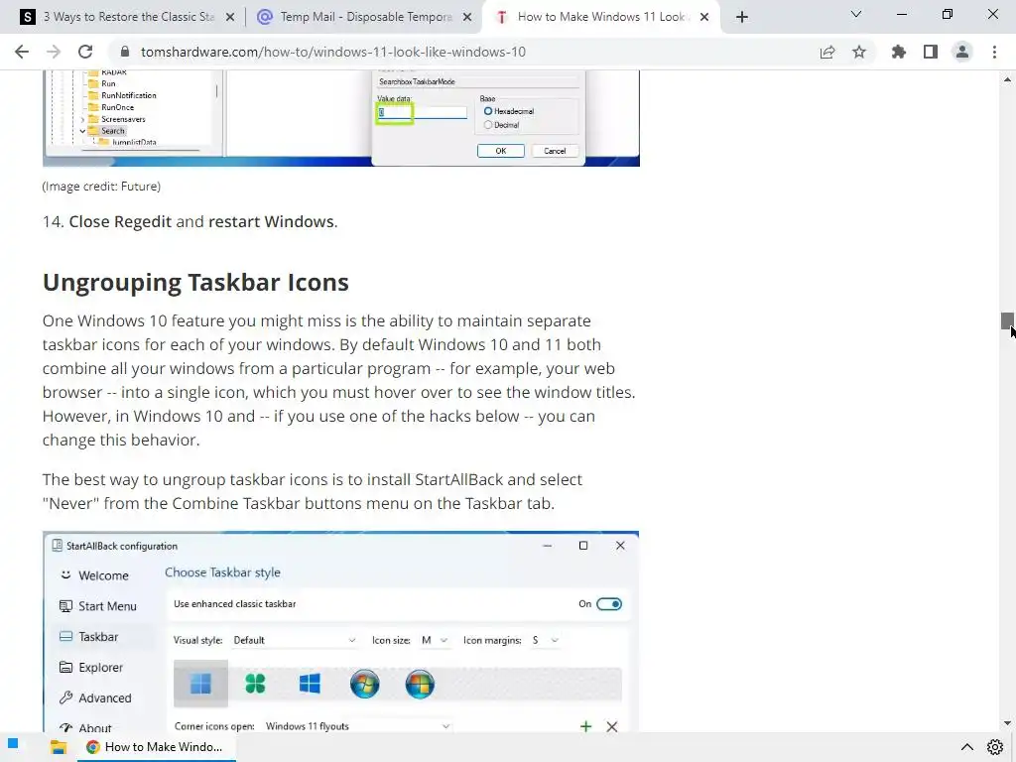This screenshot has height=762, width=1016.
Task: Open the Extensions puzzle icon
Action: (x=899, y=52)
